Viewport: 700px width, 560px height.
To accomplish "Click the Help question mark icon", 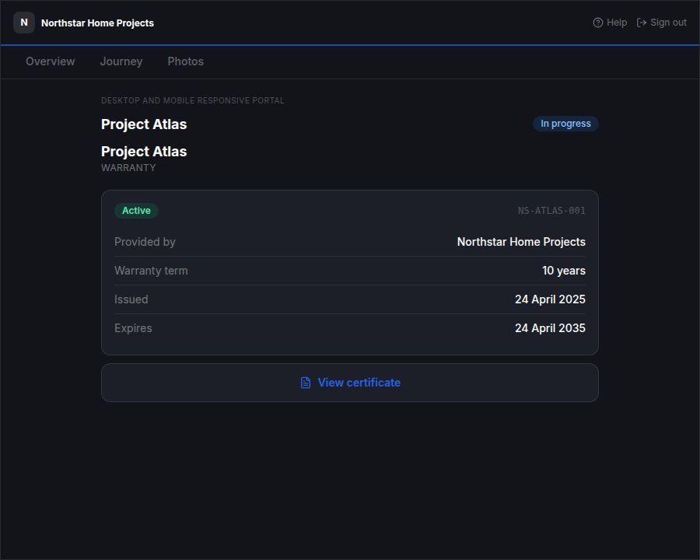I will pos(598,23).
